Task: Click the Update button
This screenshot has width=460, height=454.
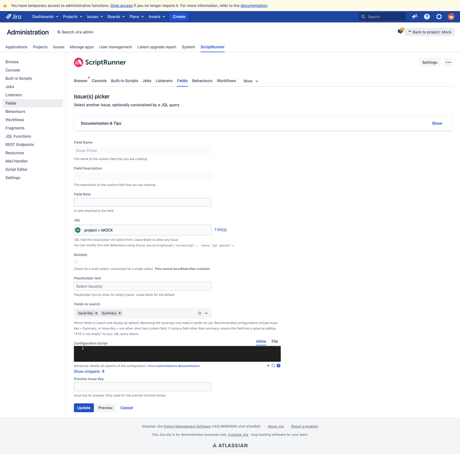Action: coord(84,407)
